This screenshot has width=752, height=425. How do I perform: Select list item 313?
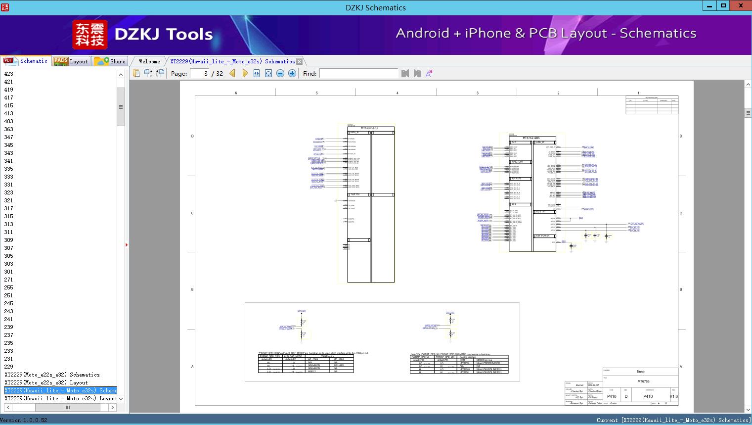coord(9,224)
